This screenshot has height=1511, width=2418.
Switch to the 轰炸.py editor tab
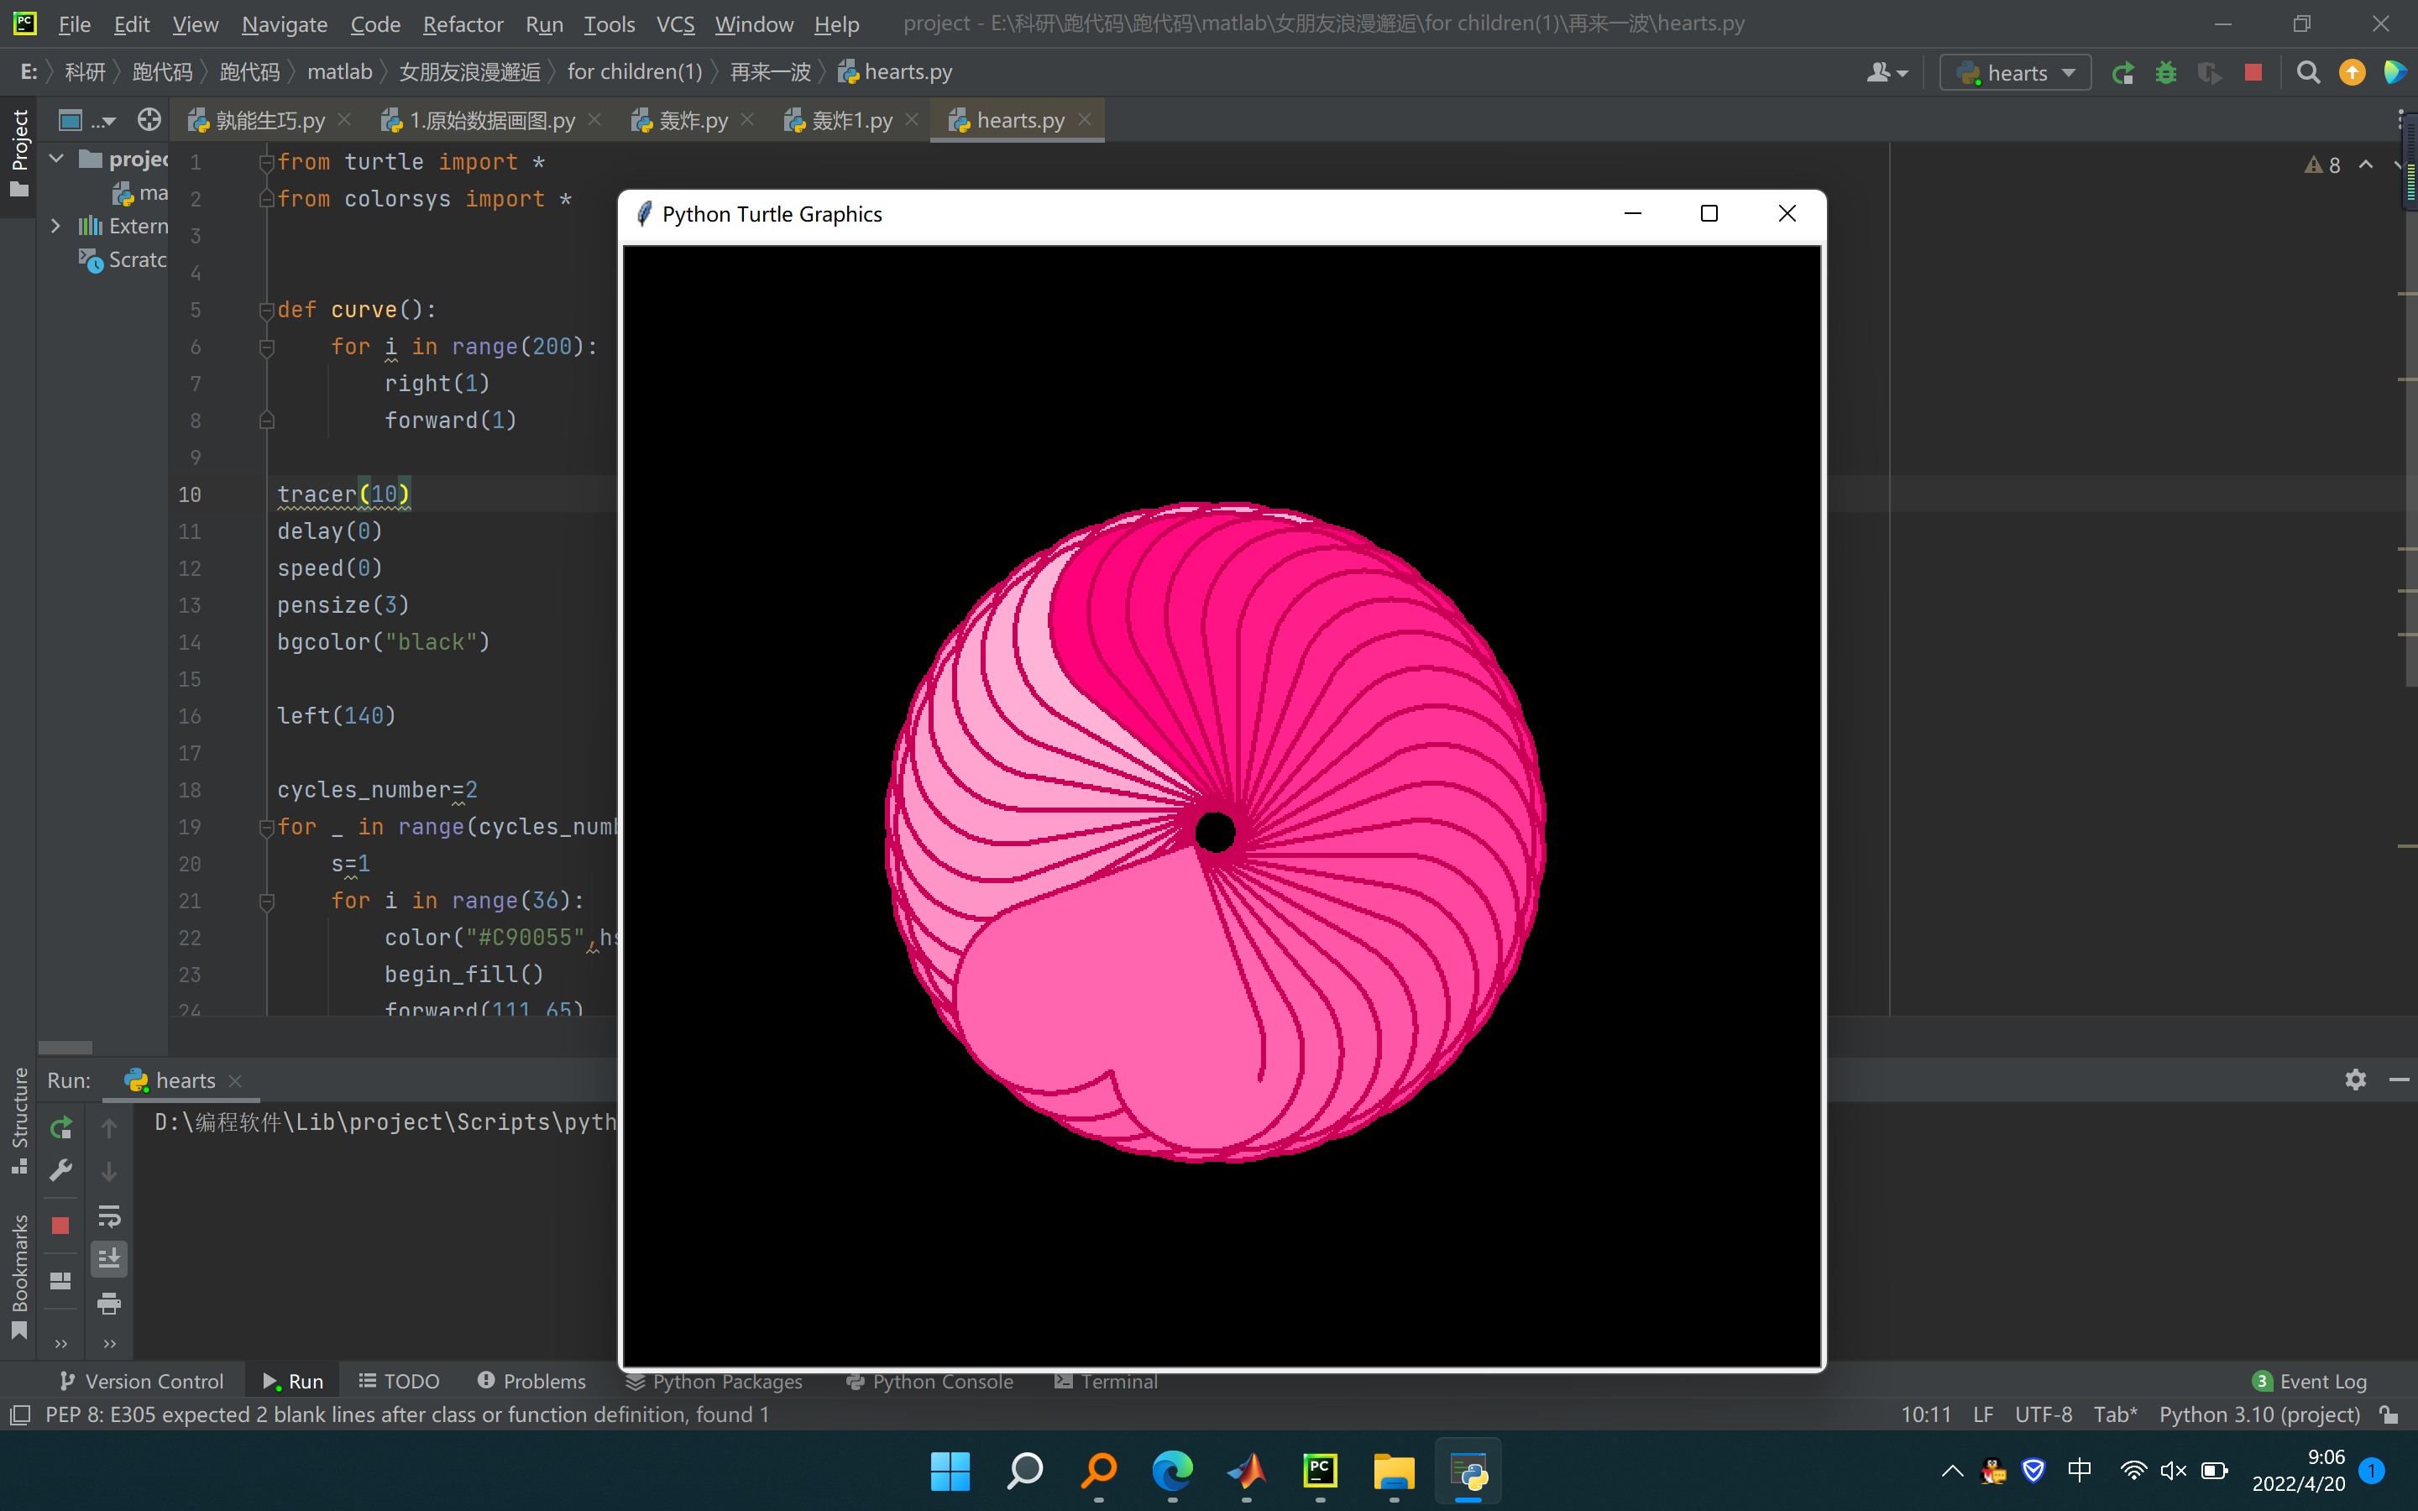(693, 121)
